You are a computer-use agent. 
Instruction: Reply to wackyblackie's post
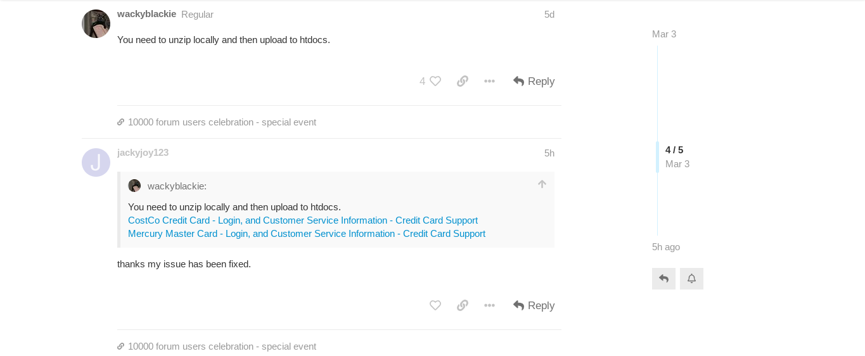[534, 81]
